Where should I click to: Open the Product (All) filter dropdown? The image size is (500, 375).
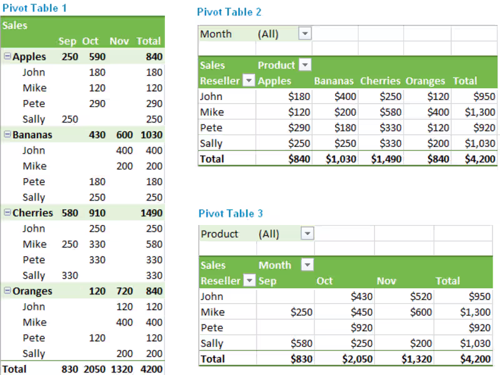(306, 234)
